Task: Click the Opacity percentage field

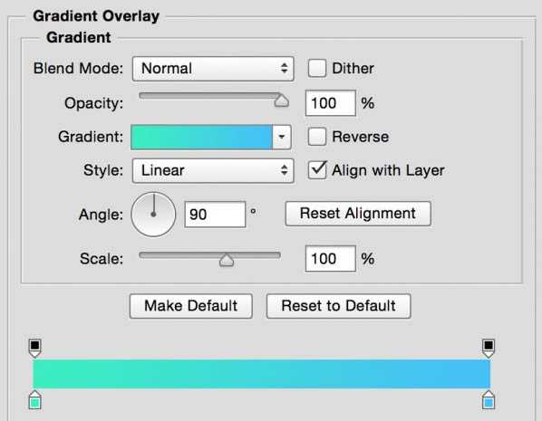Action: click(331, 103)
